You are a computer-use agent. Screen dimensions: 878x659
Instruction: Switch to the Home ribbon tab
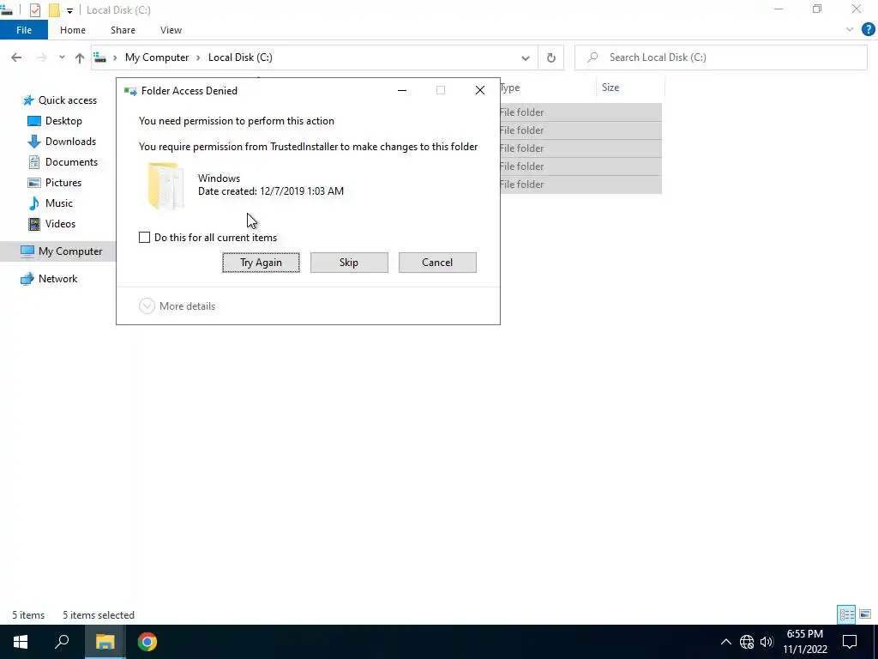pos(73,30)
